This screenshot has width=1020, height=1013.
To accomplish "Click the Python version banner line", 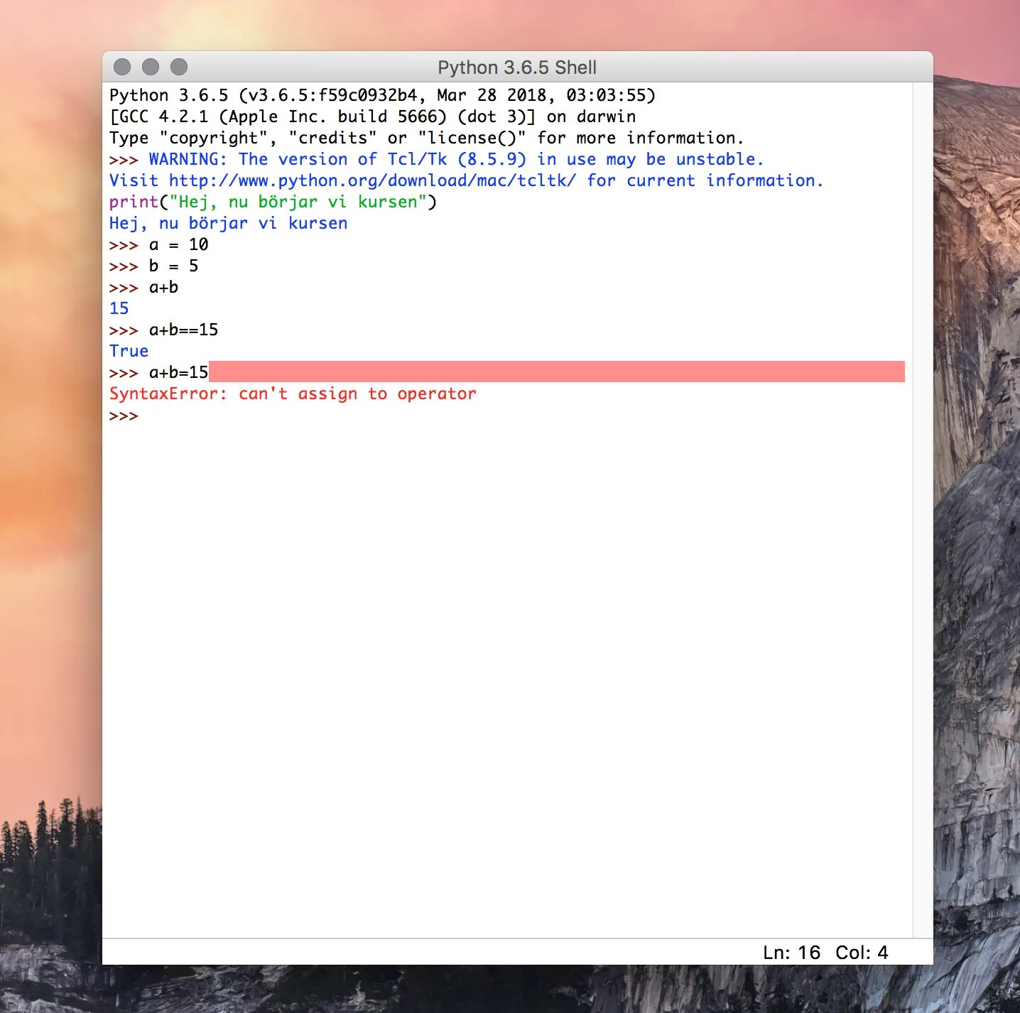I will coord(382,95).
